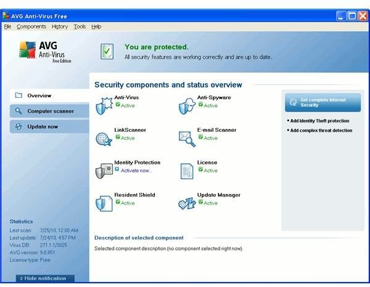Select the Anti-Spyware component label
The height and width of the screenshot is (287, 370).
click(x=214, y=97)
